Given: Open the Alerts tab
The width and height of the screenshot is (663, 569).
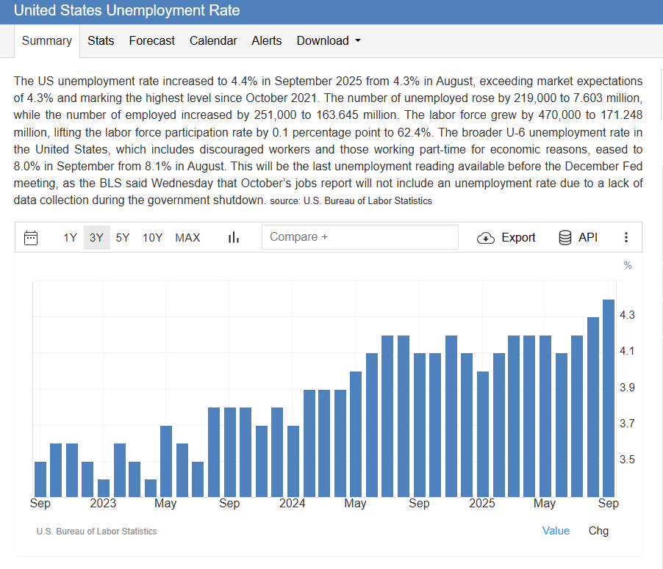Looking at the screenshot, I should point(266,41).
